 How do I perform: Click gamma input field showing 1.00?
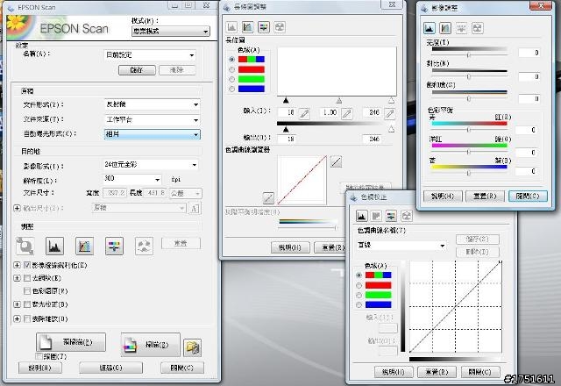click(x=330, y=113)
